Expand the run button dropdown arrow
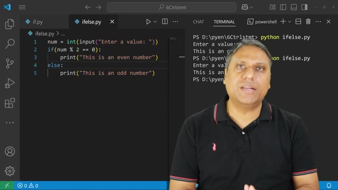This screenshot has height=190, width=338. (155, 22)
